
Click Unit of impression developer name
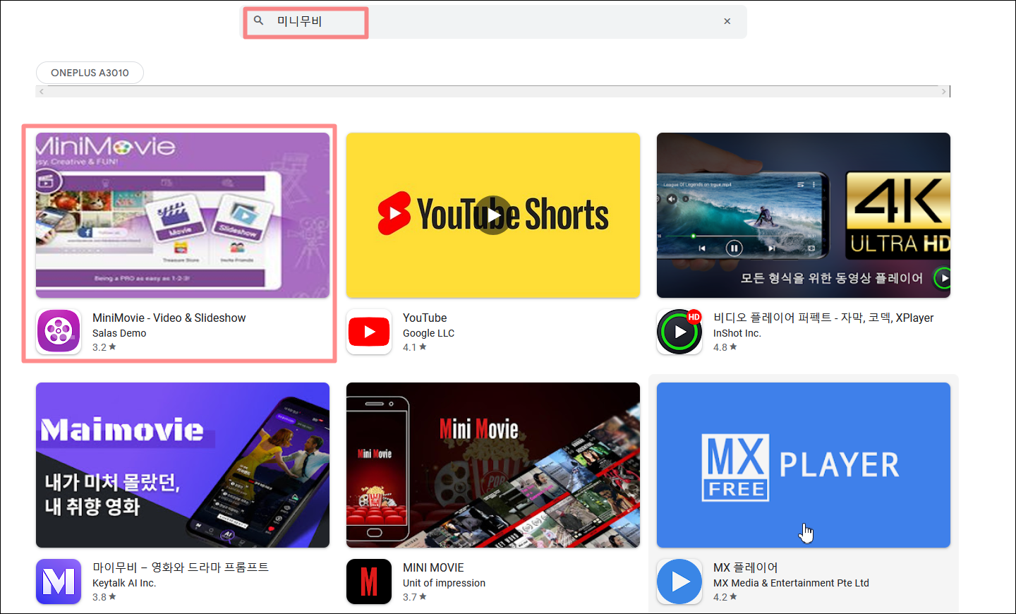pos(444,583)
